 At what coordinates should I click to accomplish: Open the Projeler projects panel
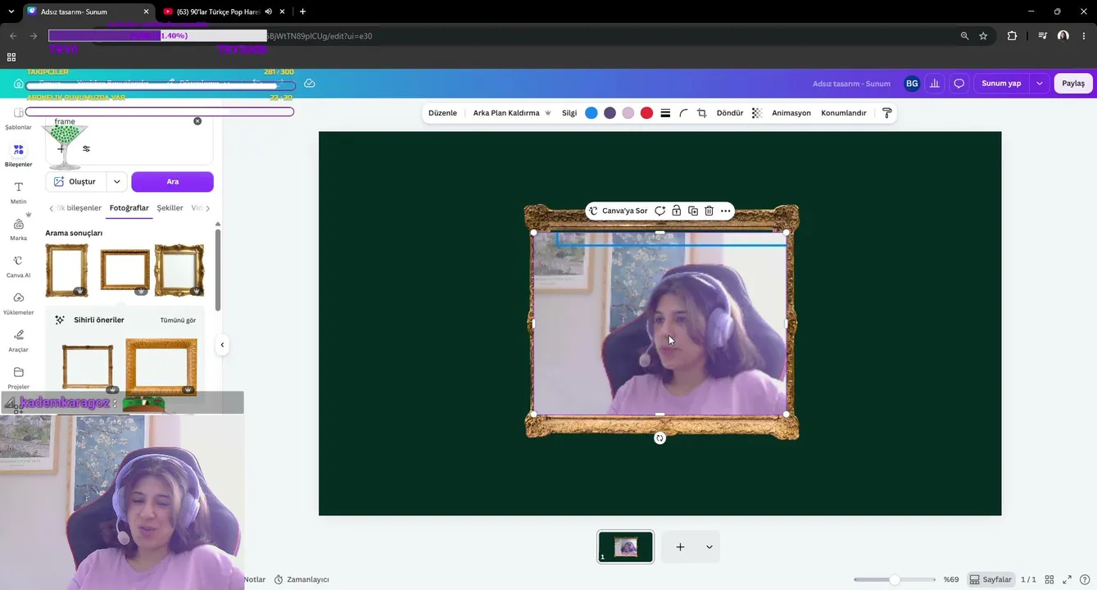(x=18, y=377)
